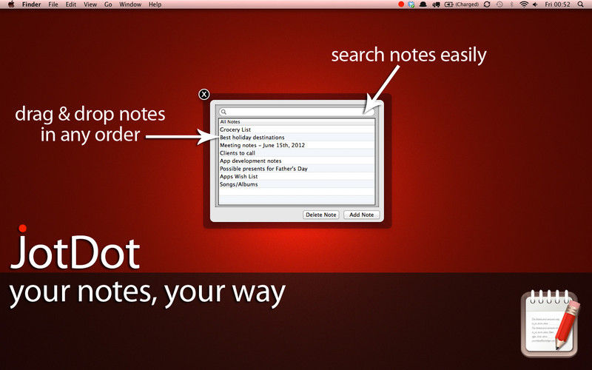Select the Grocery List note
The width and height of the screenshot is (592, 370).
tap(297, 129)
